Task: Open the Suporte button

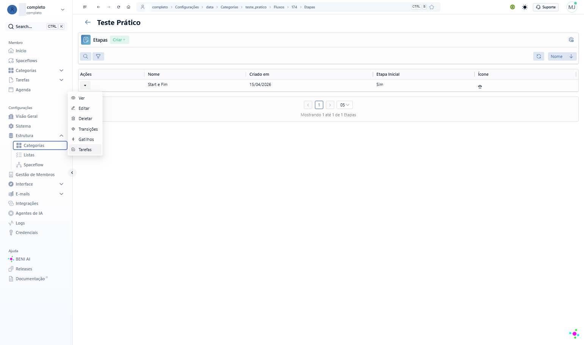Action: pyautogui.click(x=546, y=7)
